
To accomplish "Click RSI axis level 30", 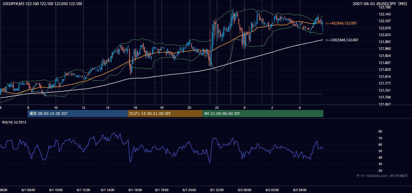I will coord(380,164).
